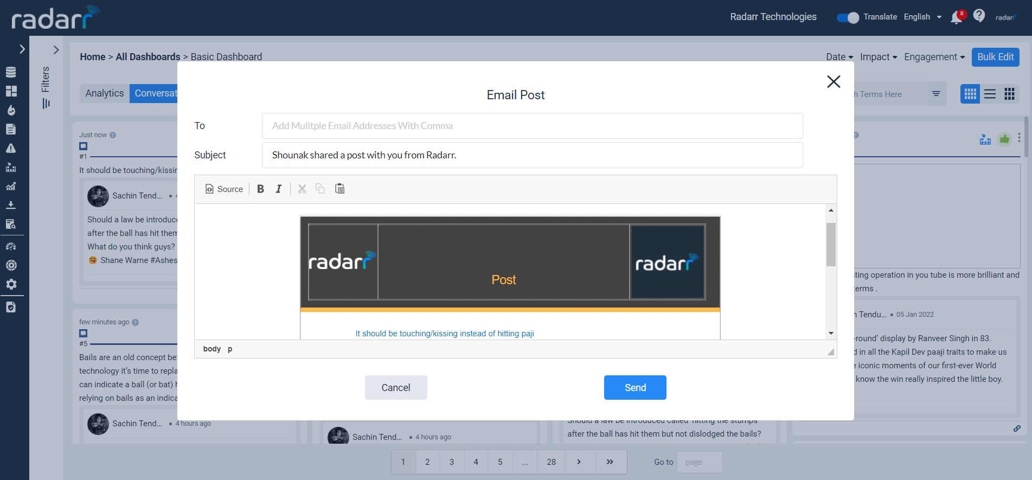Image resolution: width=1032 pixels, height=480 pixels.
Task: Click the filter lines icon in search bar
Action: pyautogui.click(x=936, y=94)
